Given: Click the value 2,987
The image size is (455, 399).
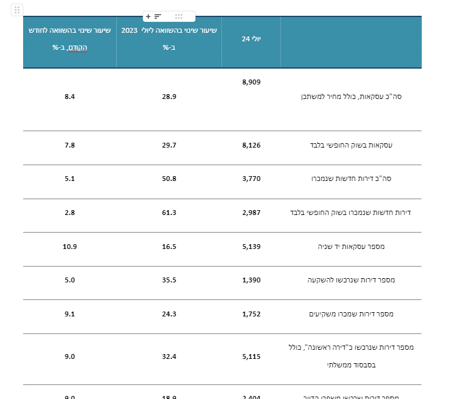Looking at the screenshot, I should [x=251, y=213].
